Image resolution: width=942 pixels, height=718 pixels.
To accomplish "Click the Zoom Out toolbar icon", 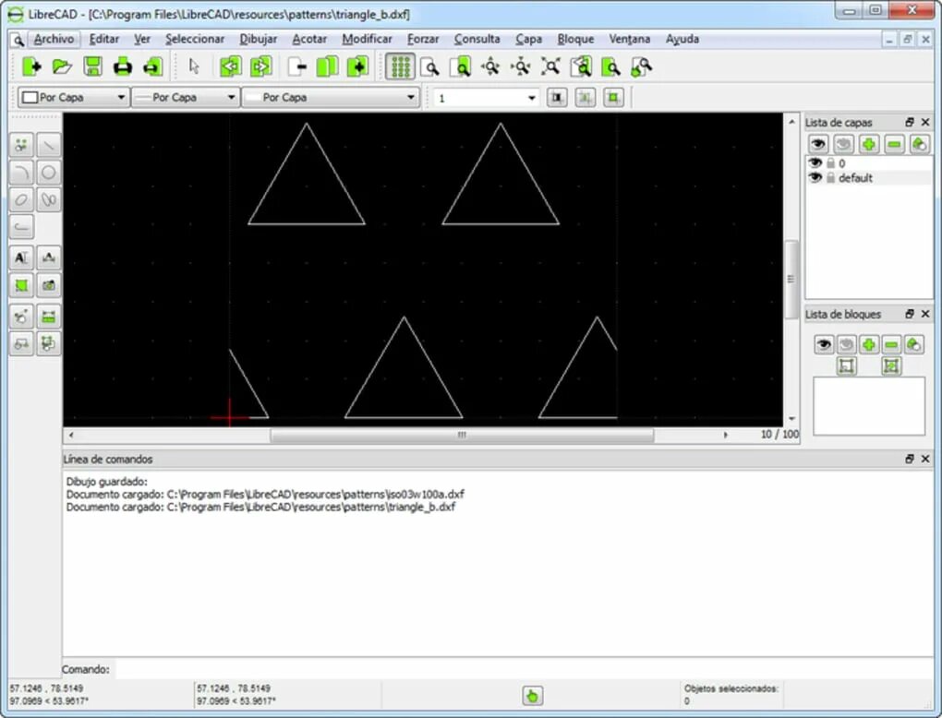I will (521, 66).
